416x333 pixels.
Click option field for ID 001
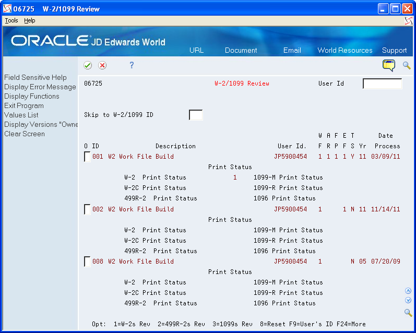pyautogui.click(x=87, y=157)
